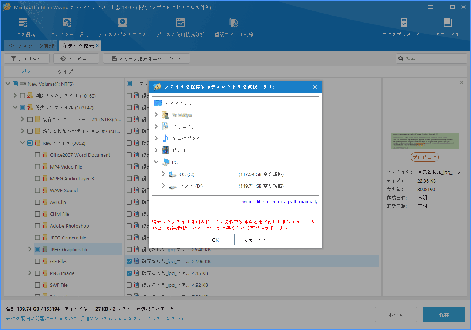
Task: Click スキャン結果をエクスポート button
Action: coord(147,58)
